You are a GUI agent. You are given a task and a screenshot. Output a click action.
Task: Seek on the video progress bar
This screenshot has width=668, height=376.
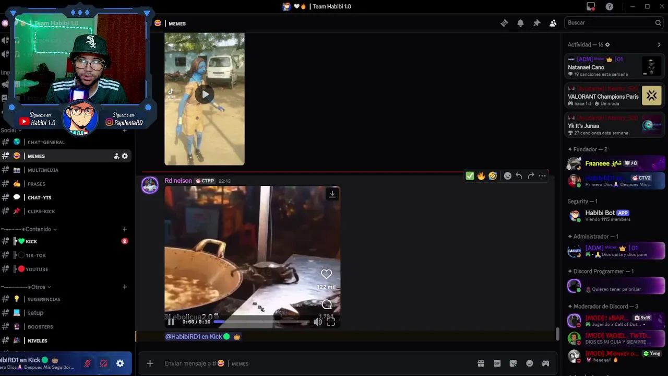click(262, 322)
